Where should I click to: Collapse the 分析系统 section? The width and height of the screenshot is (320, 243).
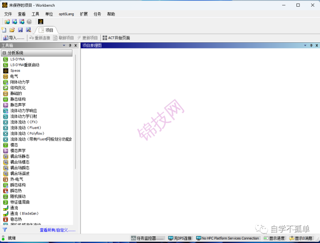point(4,53)
